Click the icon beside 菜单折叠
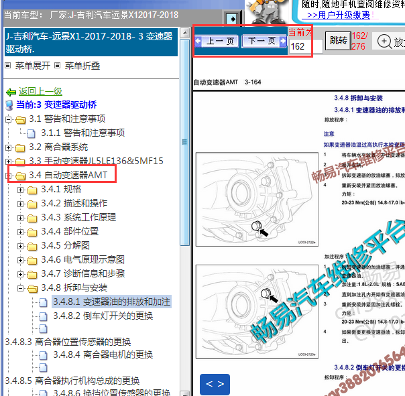Image resolution: width=405 pixels, height=396 pixels. pos(58,66)
